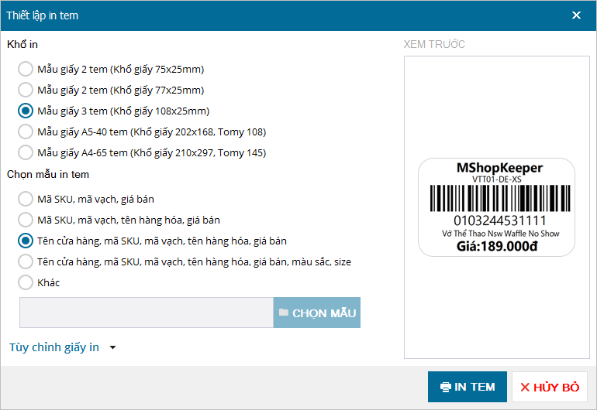The width and height of the screenshot is (597, 410).
Task: Select Mẫu giấy 2 tem 75x25mm option
Action: coord(26,69)
